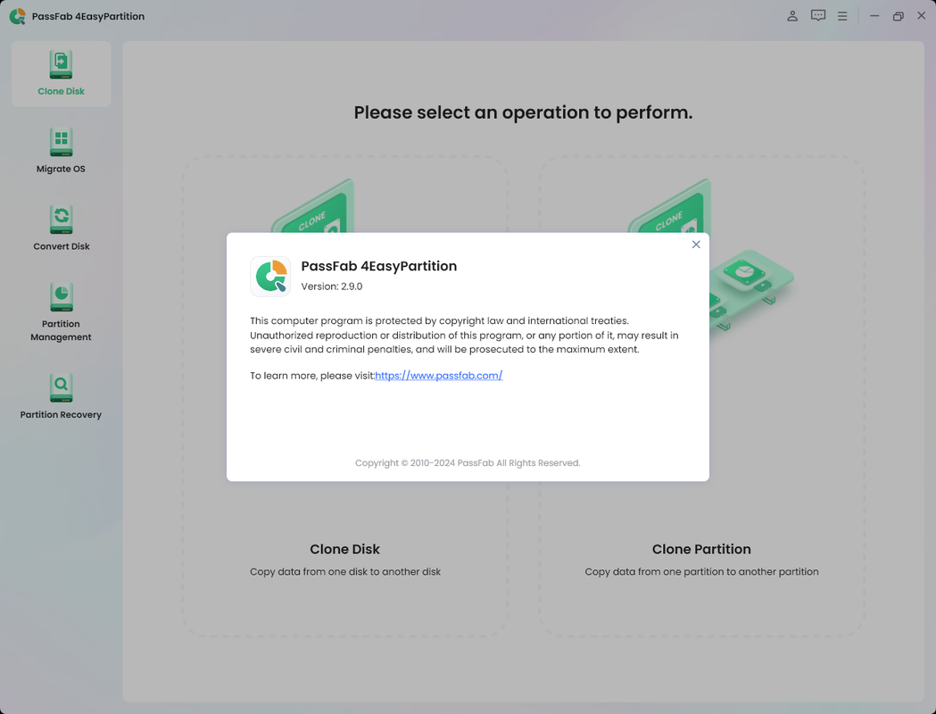Open the feedback chat icon in the title bar
The height and width of the screenshot is (714, 936).
tap(818, 16)
